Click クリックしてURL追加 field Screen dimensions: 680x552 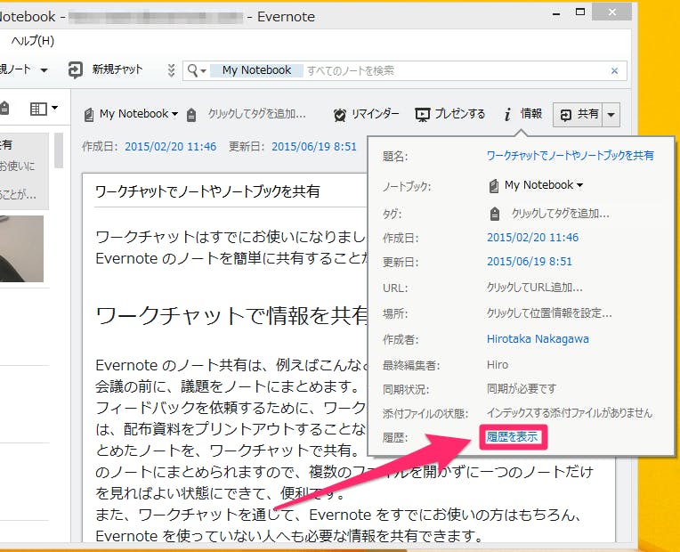tap(535, 288)
